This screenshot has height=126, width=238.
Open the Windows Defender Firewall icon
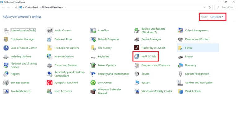(x=93, y=91)
